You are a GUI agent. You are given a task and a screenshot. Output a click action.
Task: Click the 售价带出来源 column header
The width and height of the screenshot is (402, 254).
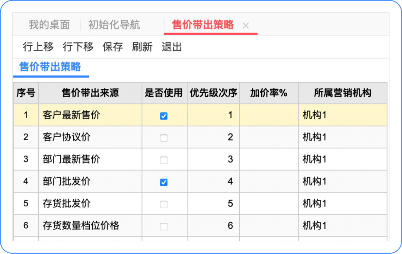coord(90,93)
